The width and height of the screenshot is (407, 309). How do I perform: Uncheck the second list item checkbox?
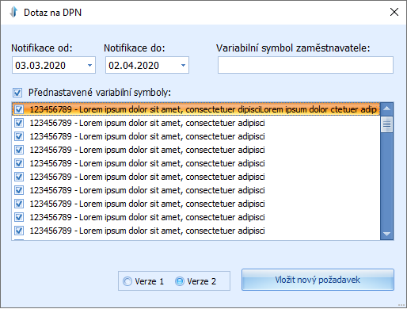pyautogui.click(x=19, y=123)
